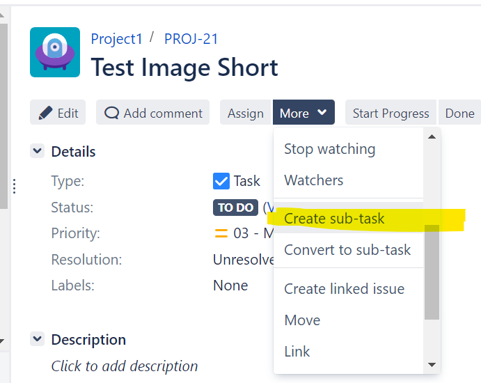The image size is (481, 383).
Task: Click the blue Task type checkbox icon
Action: tap(221, 181)
